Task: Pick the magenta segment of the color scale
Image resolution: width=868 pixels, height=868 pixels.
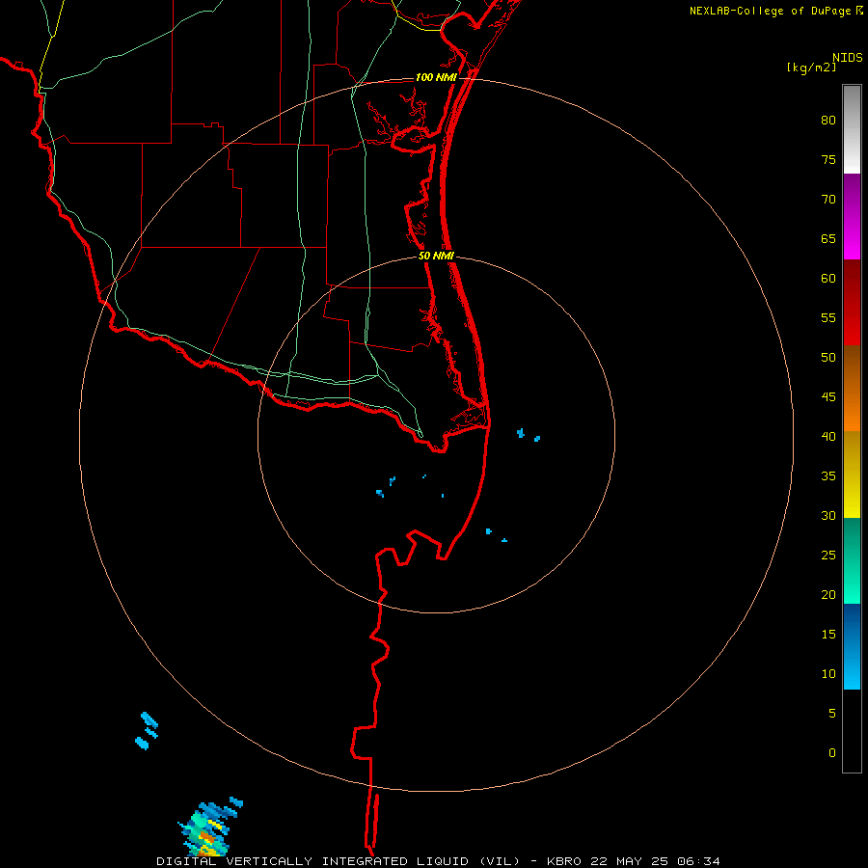Action: click(852, 216)
